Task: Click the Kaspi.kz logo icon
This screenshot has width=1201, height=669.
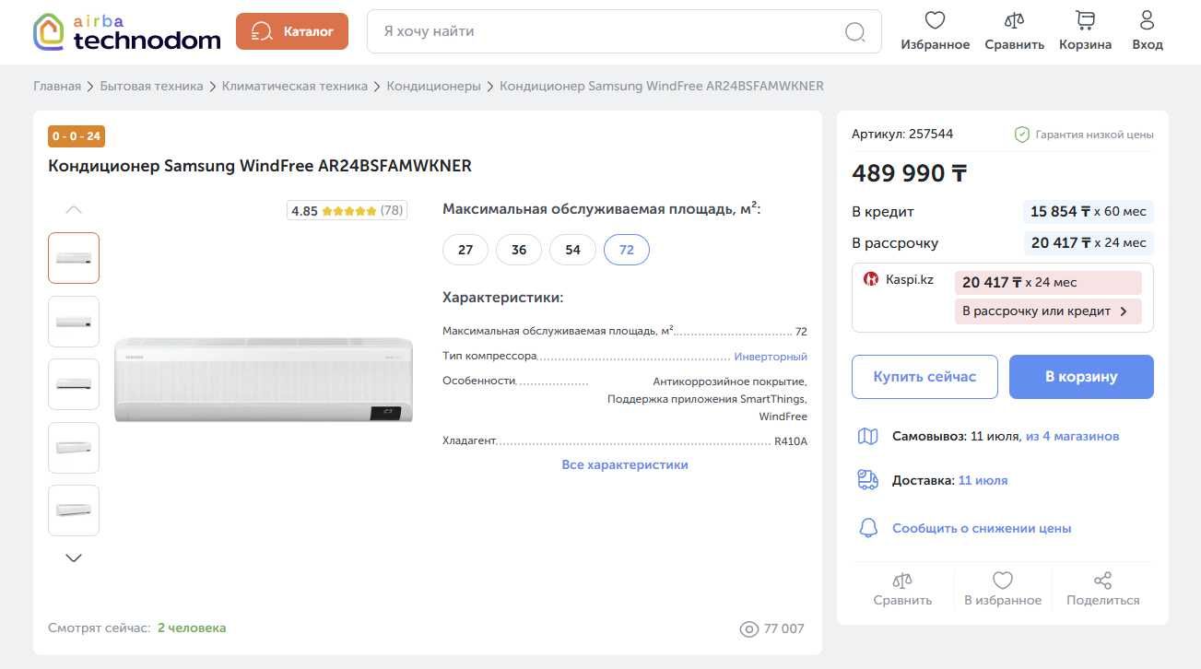Action: coord(871,279)
